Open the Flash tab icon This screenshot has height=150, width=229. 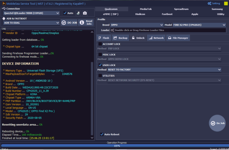pyautogui.click(x=100, y=38)
